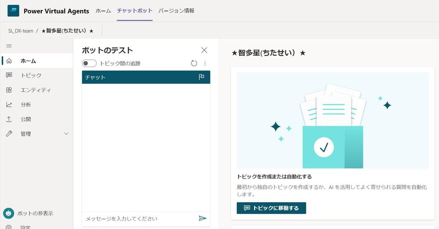Open the バージョン情報 tab

coord(176,11)
